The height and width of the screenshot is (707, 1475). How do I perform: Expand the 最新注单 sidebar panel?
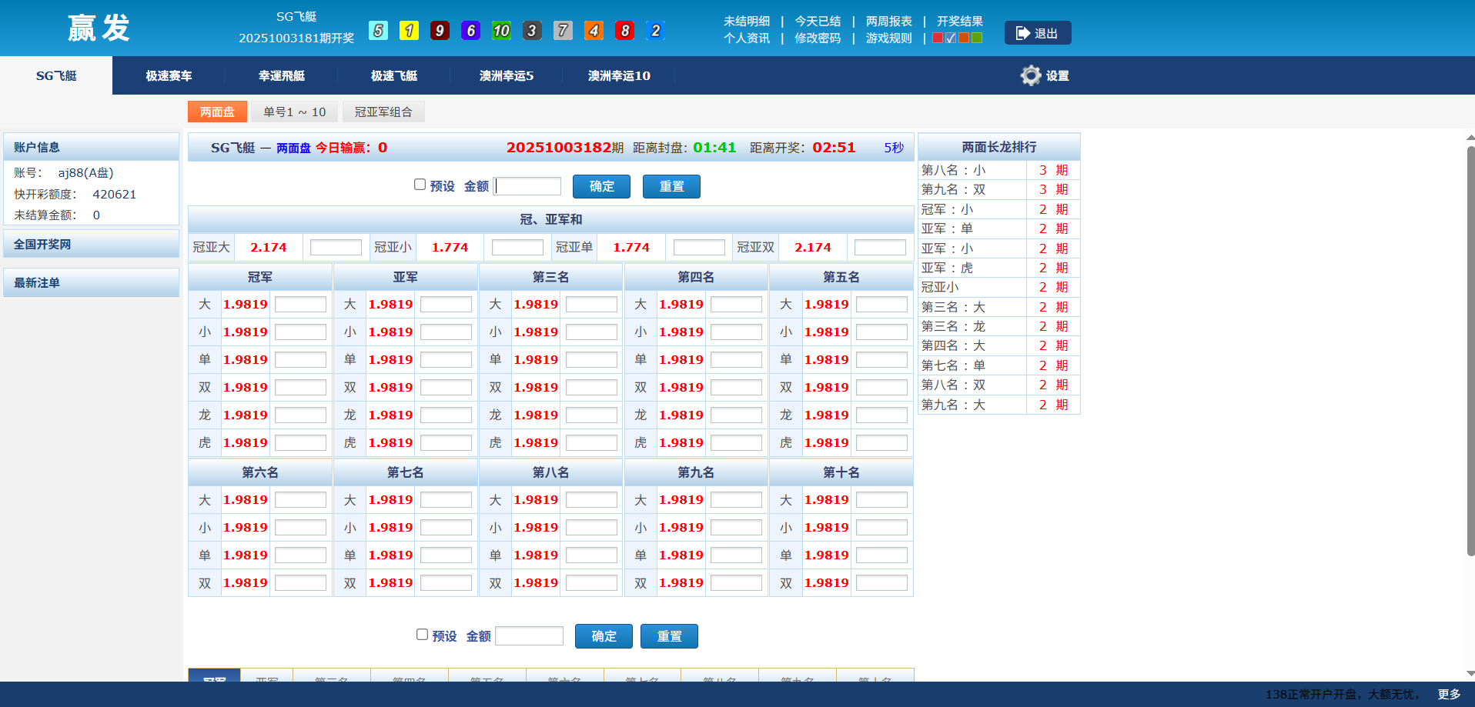[91, 282]
